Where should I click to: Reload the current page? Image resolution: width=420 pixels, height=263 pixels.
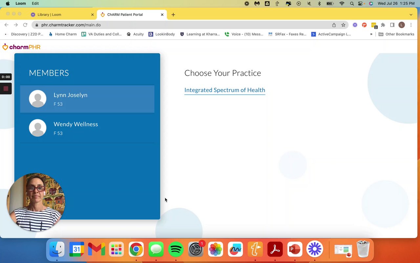[25, 25]
